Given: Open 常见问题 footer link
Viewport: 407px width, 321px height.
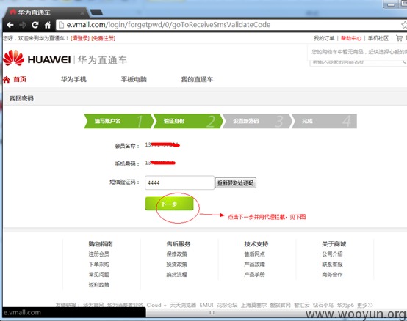Looking at the screenshot, I should 99,275.
